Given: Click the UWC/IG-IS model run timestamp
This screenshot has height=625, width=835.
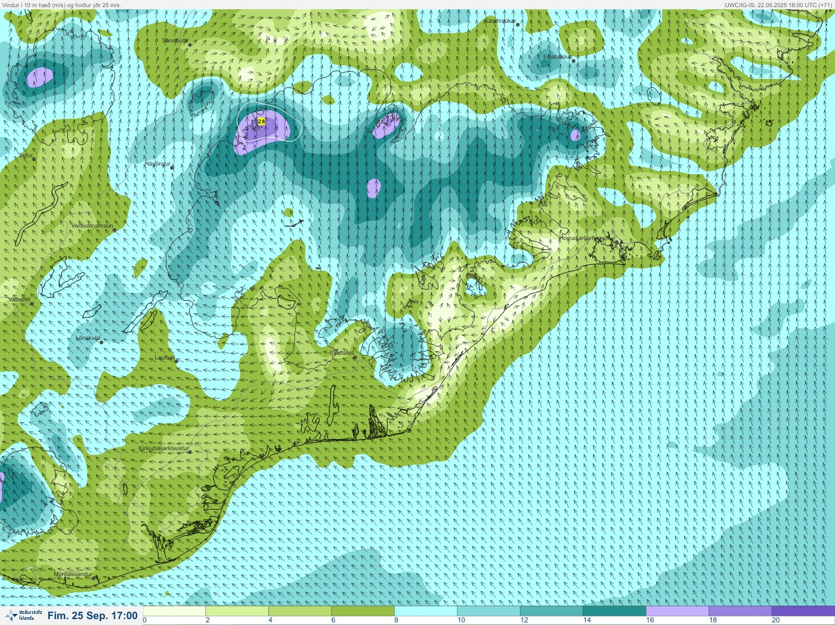Looking at the screenshot, I should (778, 5).
